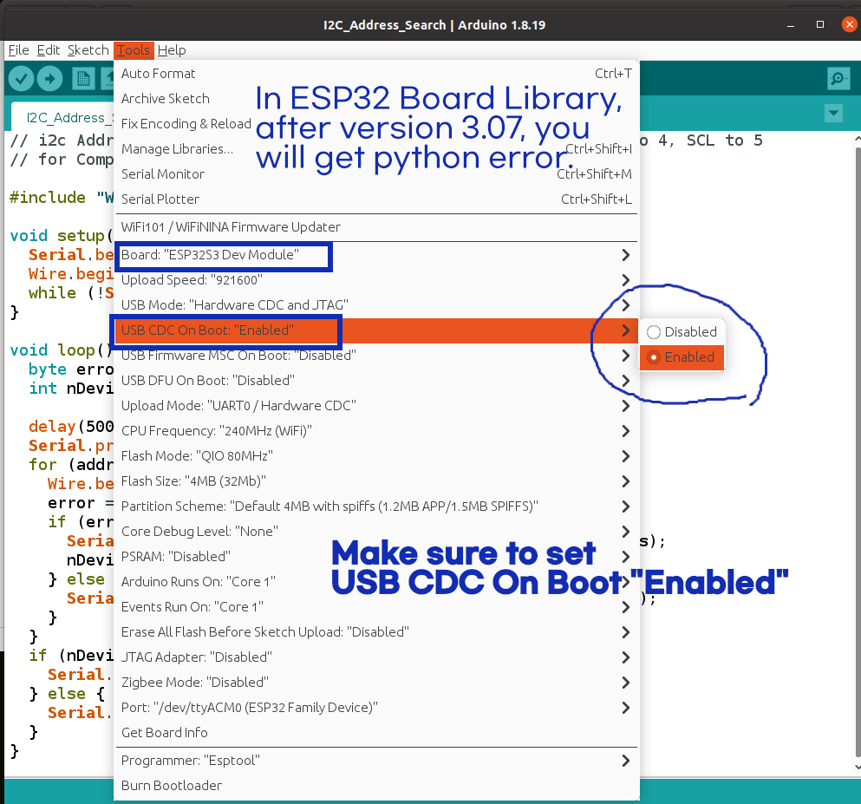Expand the Flash Mode QIO 80MHz submenu
The image size is (861, 804).
pyautogui.click(x=376, y=456)
